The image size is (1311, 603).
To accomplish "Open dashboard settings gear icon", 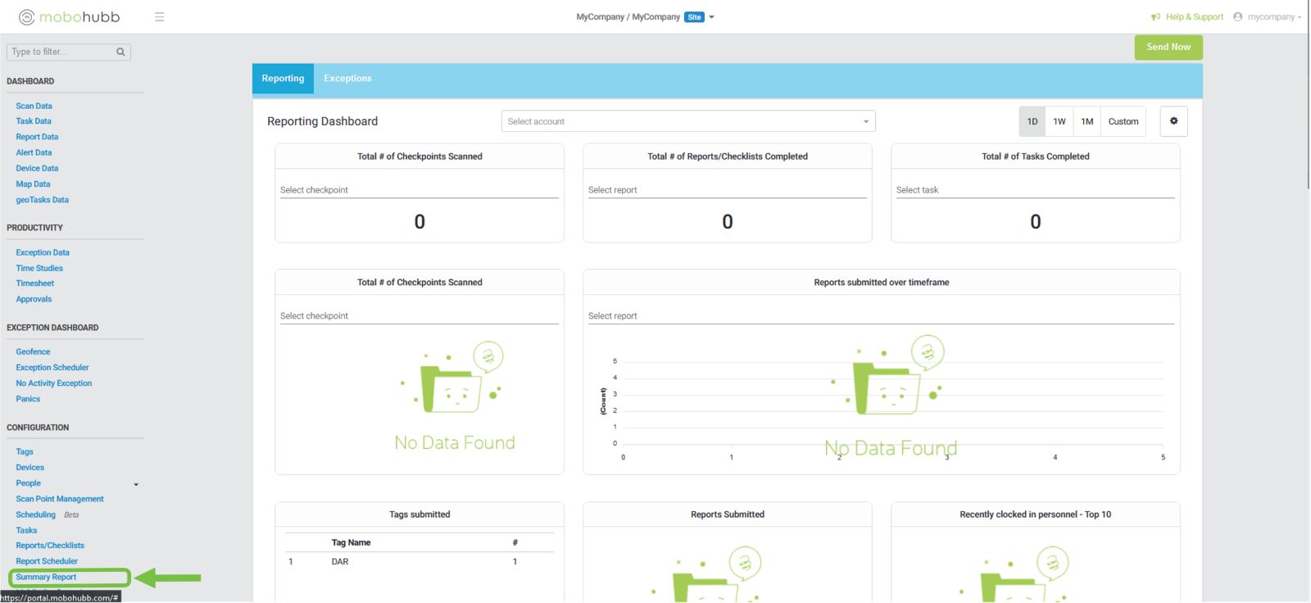I will (x=1173, y=121).
